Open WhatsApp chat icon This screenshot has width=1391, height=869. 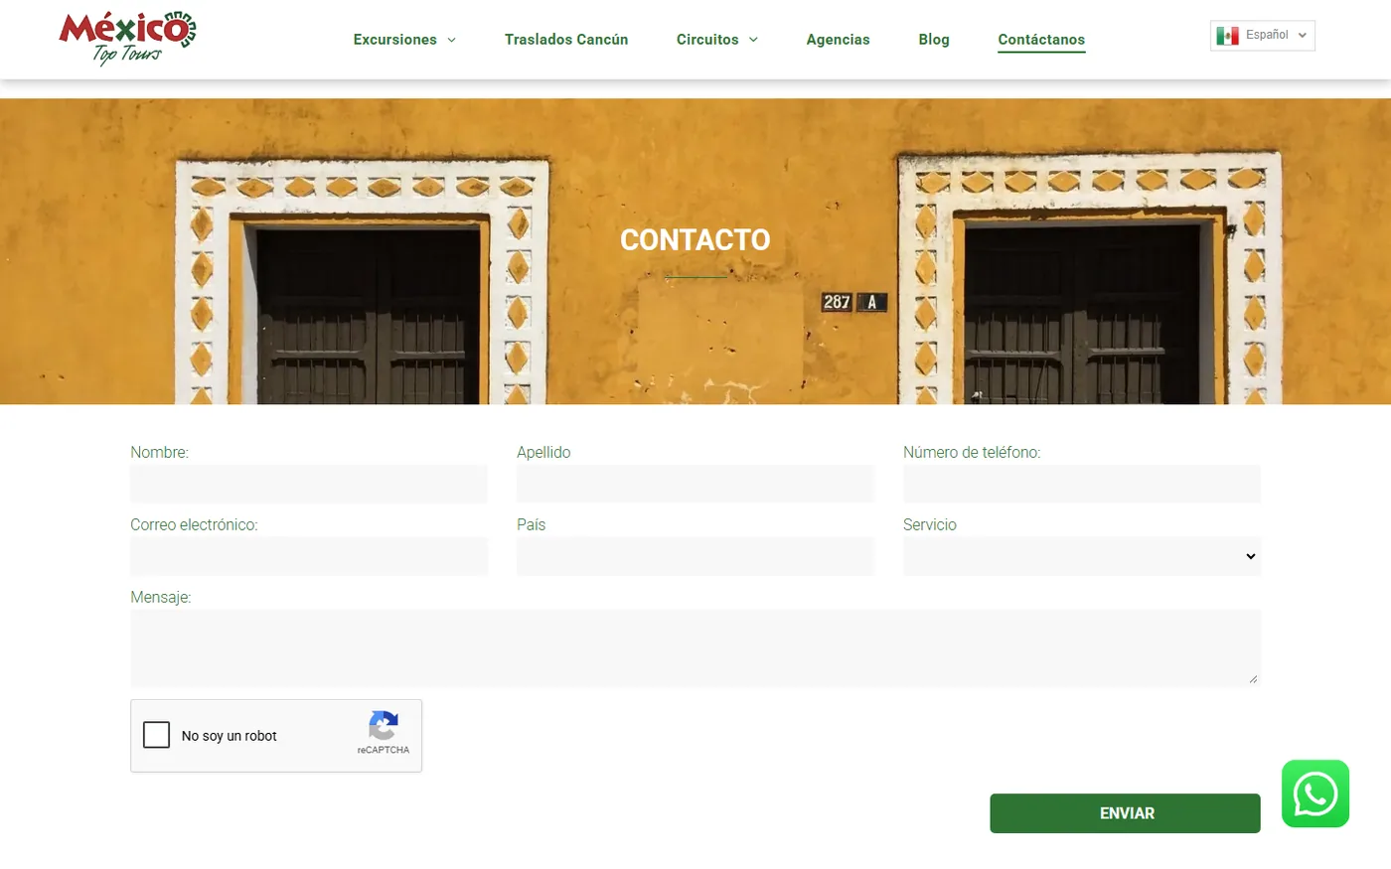click(x=1315, y=794)
